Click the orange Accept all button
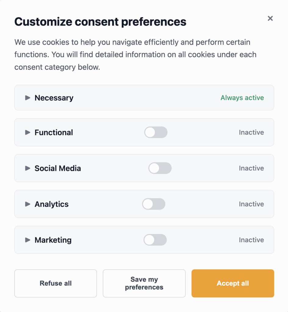 (x=233, y=283)
